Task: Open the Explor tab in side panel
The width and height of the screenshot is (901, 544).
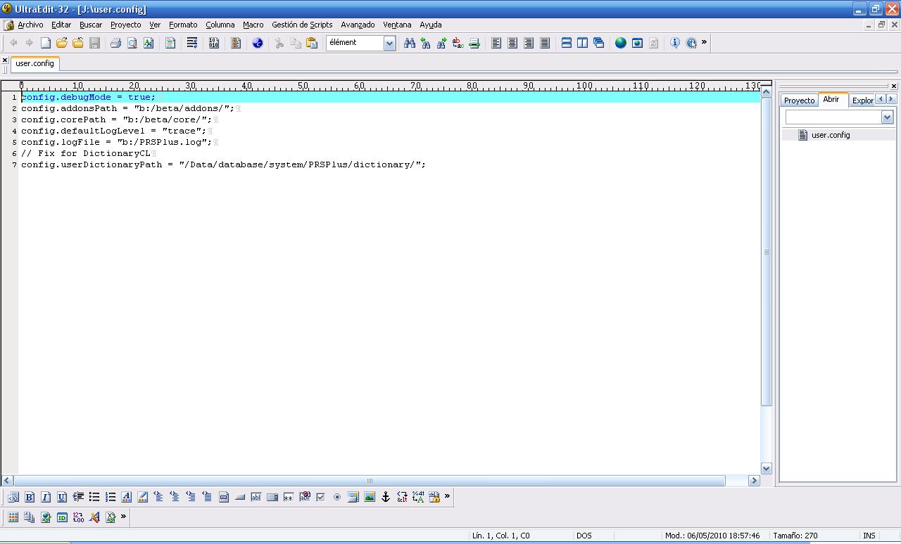Action: tap(862, 101)
